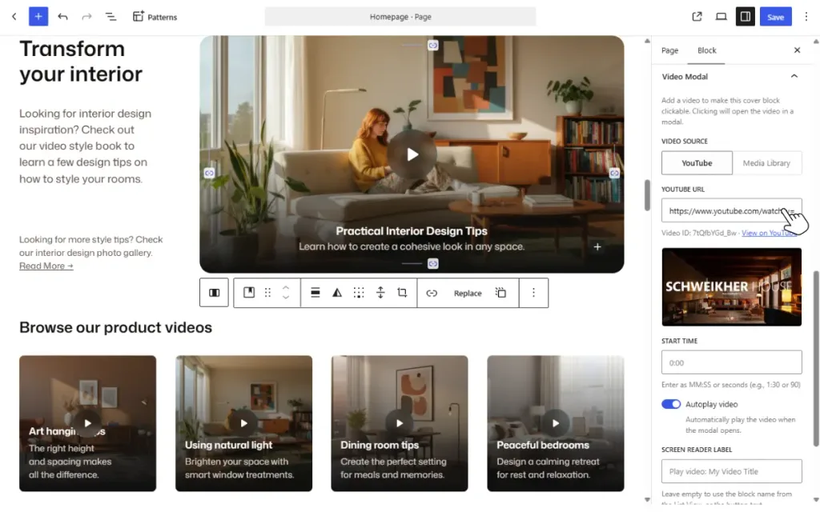Go back using the top-left arrow

click(14, 17)
